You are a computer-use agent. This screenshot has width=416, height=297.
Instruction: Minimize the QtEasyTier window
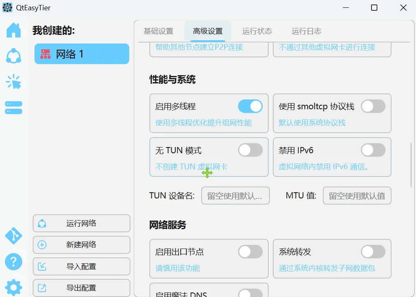click(346, 8)
